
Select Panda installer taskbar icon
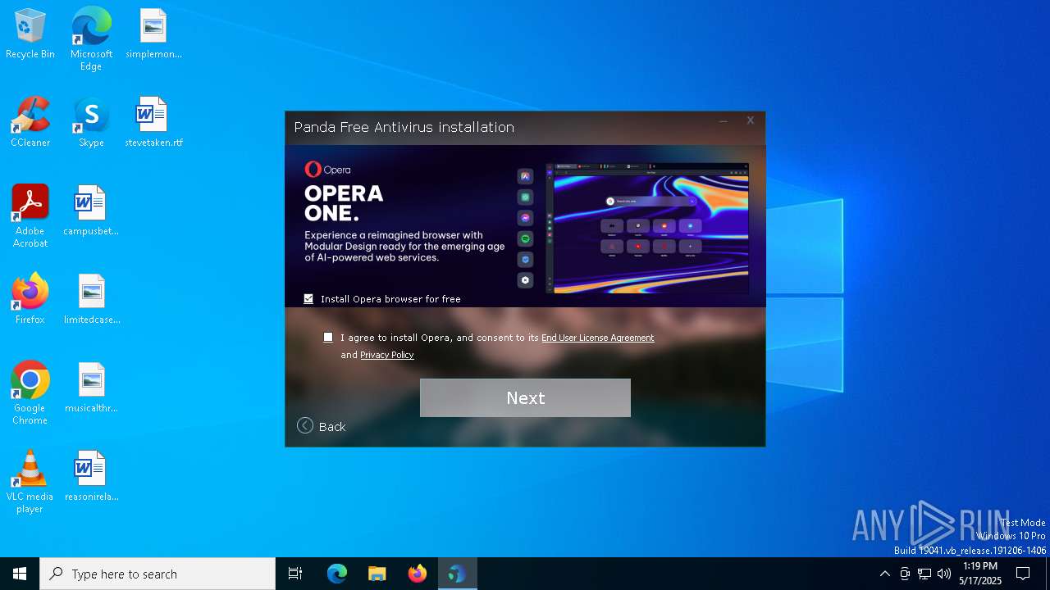(457, 574)
